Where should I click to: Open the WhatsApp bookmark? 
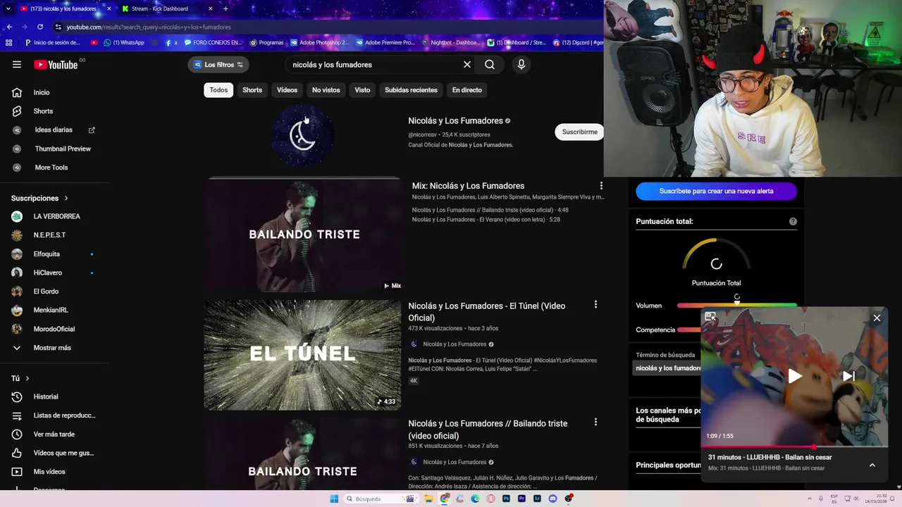123,42
